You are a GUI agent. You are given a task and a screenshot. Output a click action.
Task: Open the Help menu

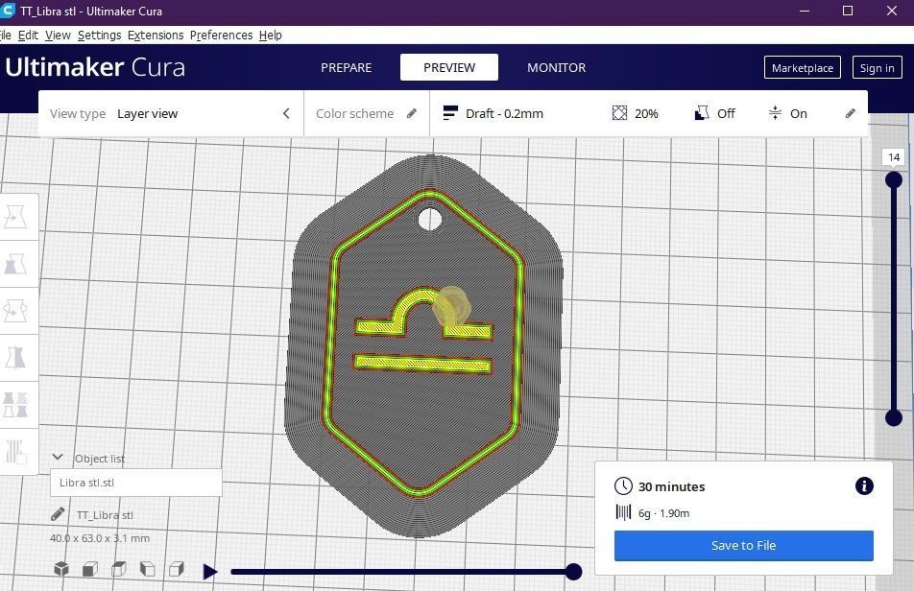tap(271, 35)
